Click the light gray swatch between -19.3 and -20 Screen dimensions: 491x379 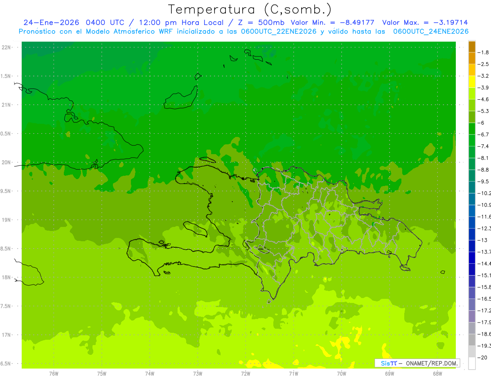pos(472,351)
